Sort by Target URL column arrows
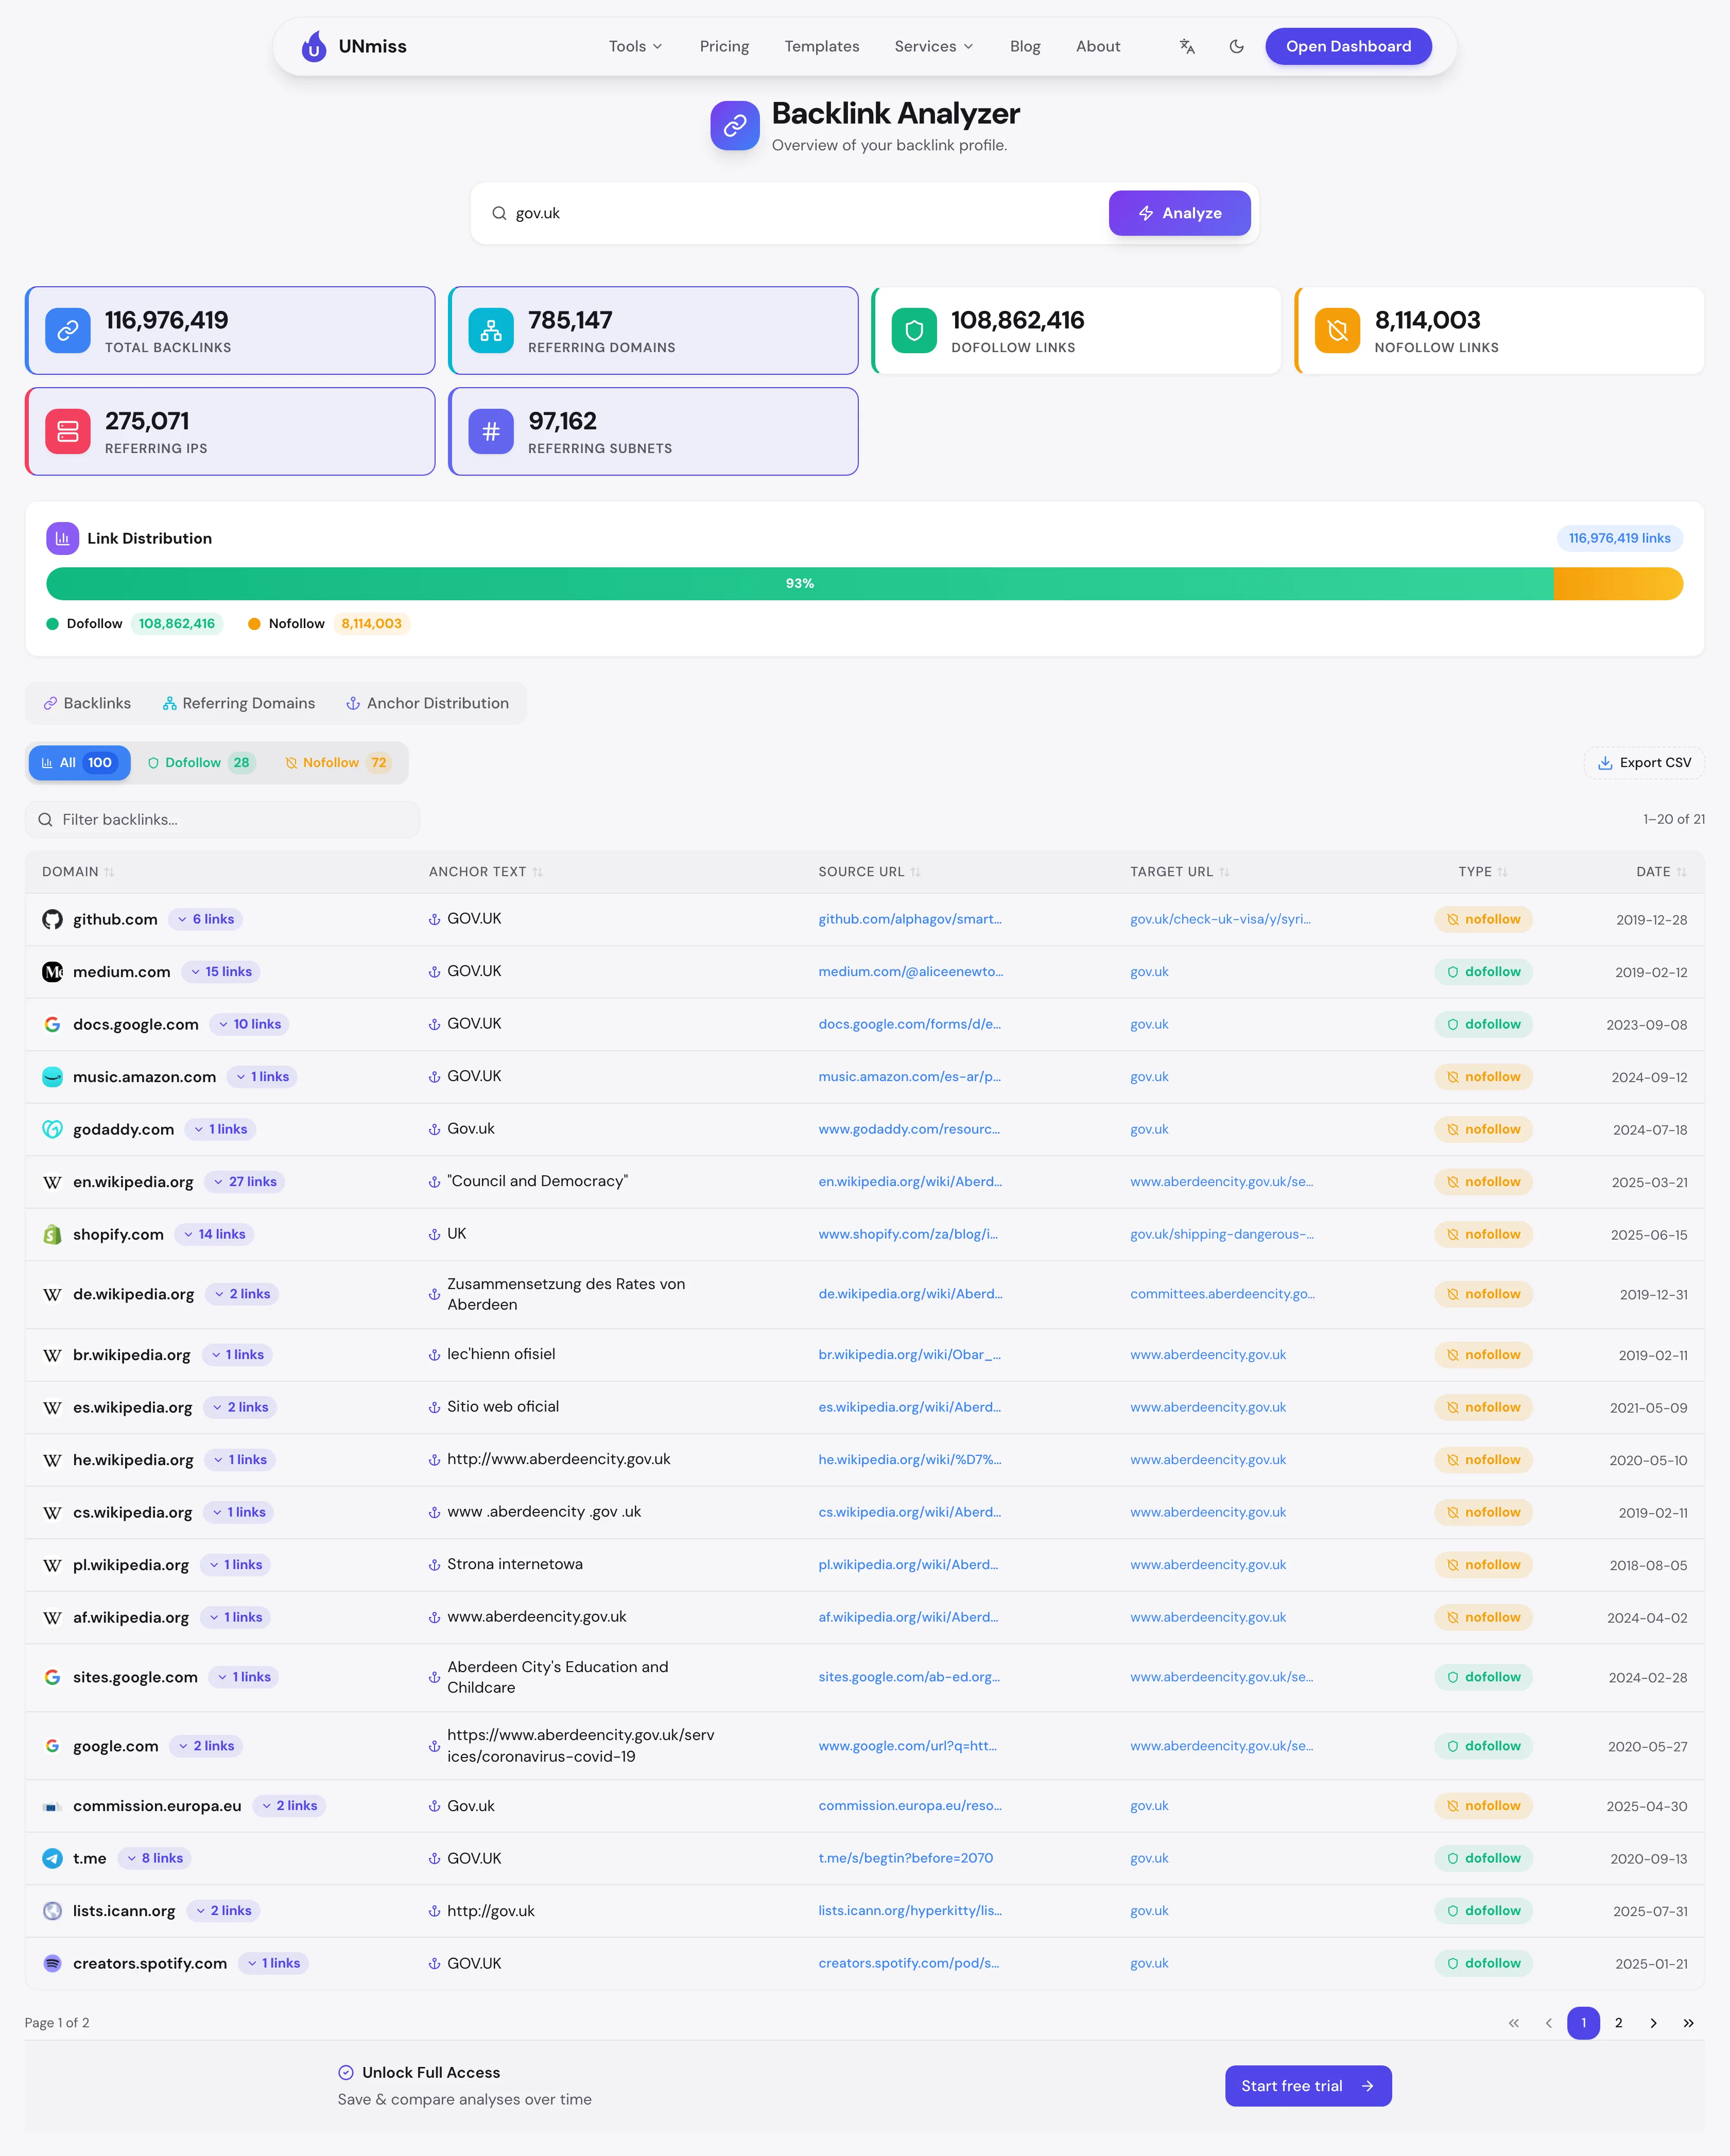This screenshot has height=2156, width=1730. pos(1224,872)
